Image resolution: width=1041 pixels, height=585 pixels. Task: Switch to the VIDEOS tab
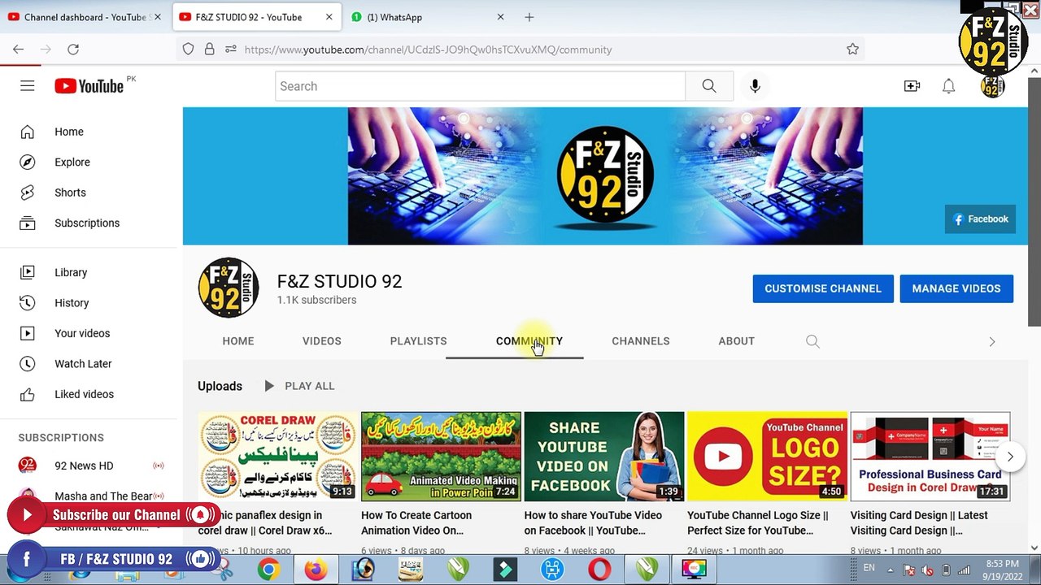pyautogui.click(x=322, y=341)
